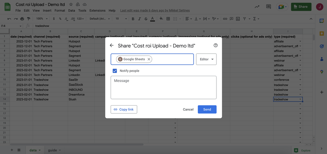Viewport: 327px width, 154px height.
Task: Open the Google Meet call dropdown
Action: tap(282, 7)
